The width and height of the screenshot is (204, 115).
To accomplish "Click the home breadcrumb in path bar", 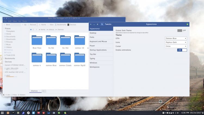I will point(43,30).
